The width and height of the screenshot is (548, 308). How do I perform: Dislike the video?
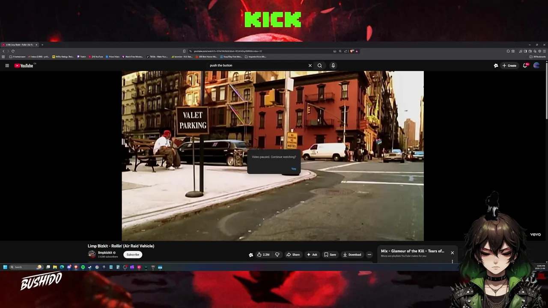[x=277, y=255]
